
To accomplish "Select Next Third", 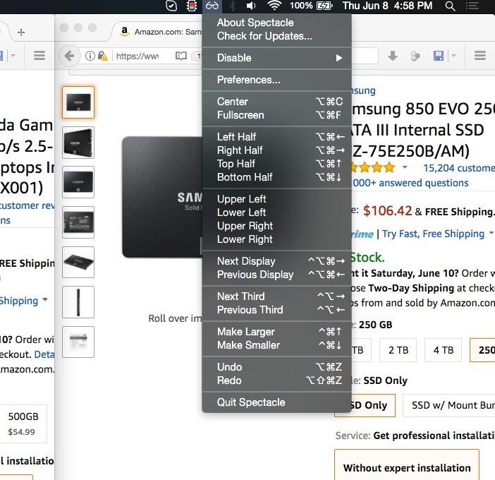I will click(276, 296).
